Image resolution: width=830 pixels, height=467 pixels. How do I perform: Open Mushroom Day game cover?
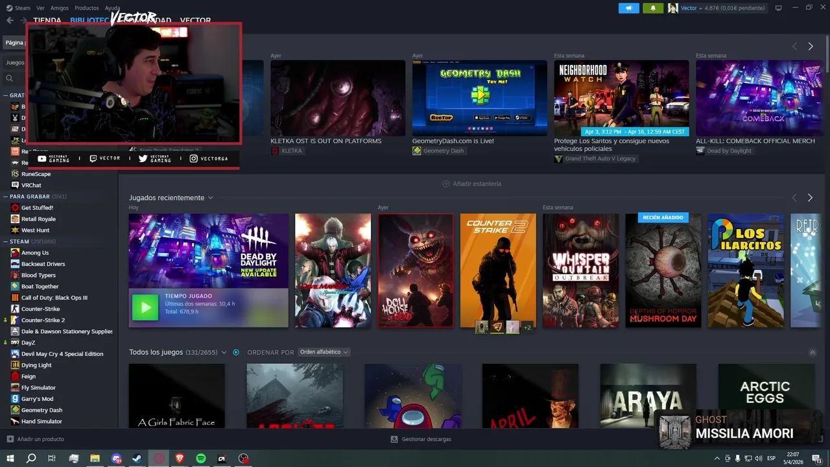pos(663,270)
